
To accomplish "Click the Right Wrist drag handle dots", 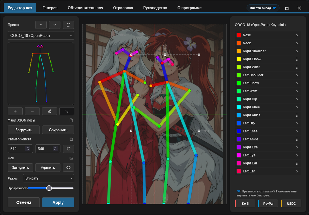I will click(297, 67).
